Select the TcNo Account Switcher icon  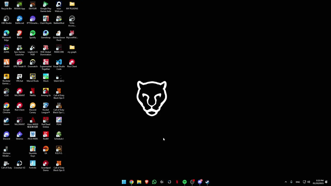point(72,21)
